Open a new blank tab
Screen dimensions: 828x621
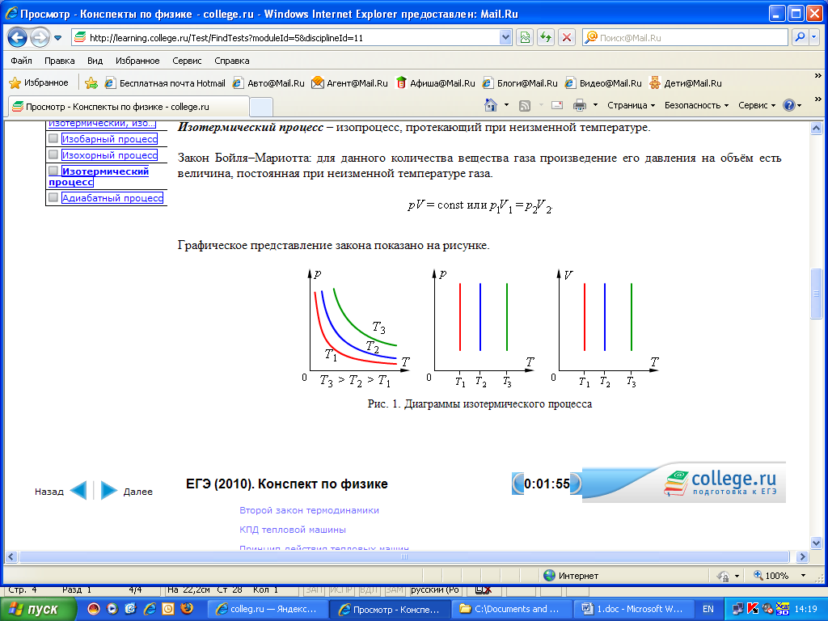pyautogui.click(x=261, y=108)
